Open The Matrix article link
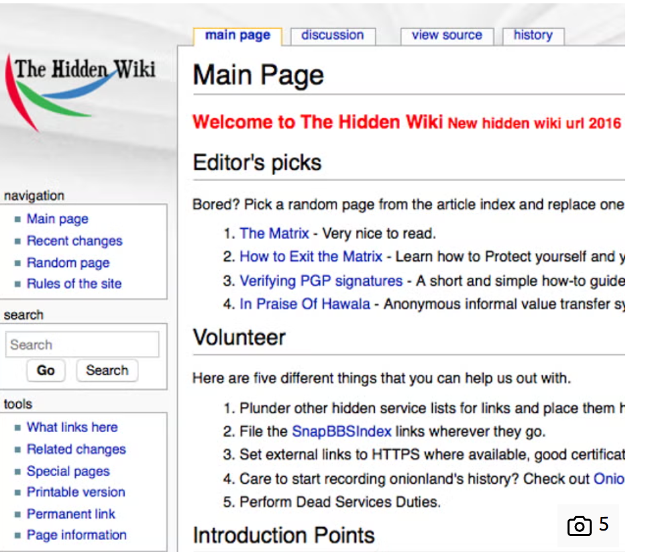The height and width of the screenshot is (552, 646). pos(274,233)
